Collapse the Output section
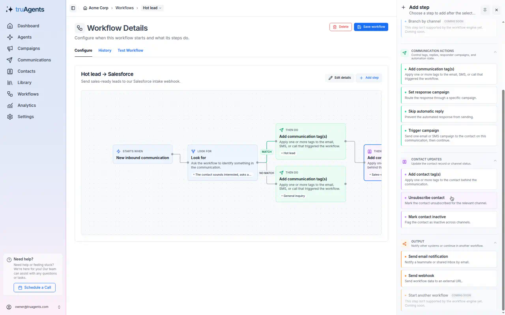The image size is (505, 315). 495,243
